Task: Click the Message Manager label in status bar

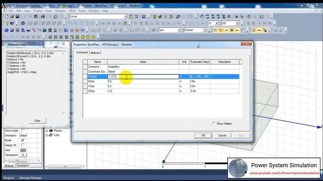Action: point(30,178)
